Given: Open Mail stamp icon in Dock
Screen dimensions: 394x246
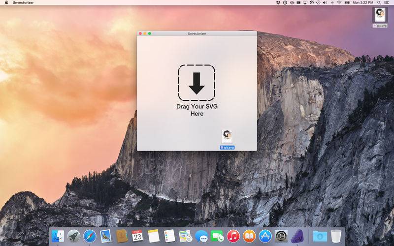Looking at the screenshot, I should tap(105, 236).
